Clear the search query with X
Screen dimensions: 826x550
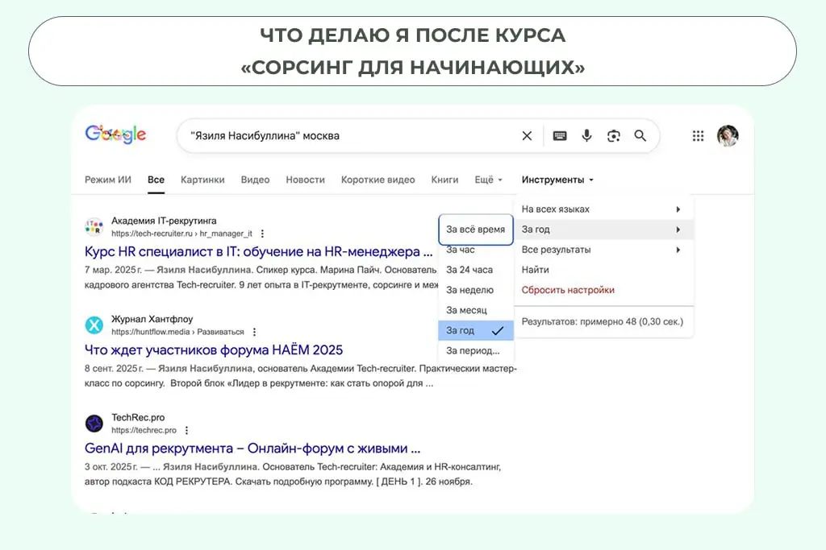point(527,135)
